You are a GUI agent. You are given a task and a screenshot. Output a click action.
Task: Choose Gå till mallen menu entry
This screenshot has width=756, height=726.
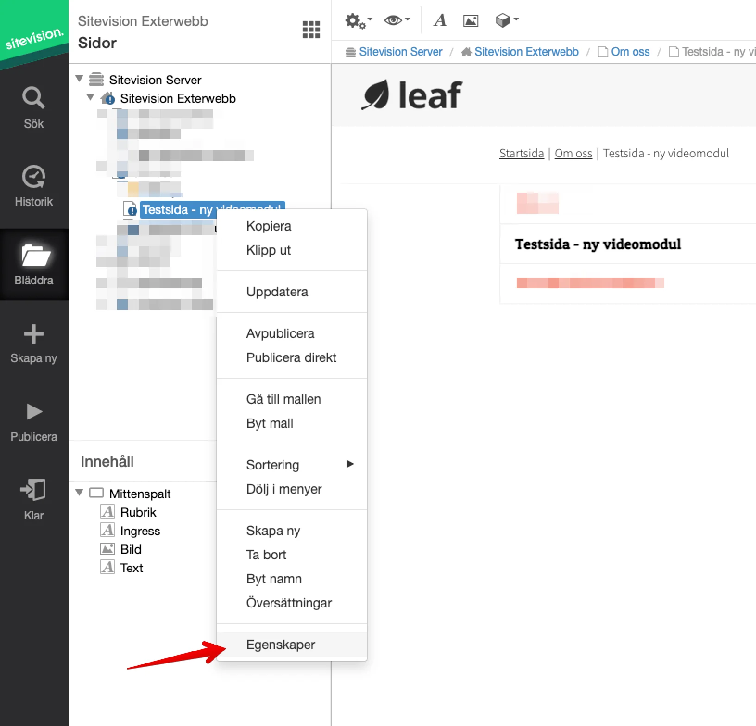click(292, 399)
